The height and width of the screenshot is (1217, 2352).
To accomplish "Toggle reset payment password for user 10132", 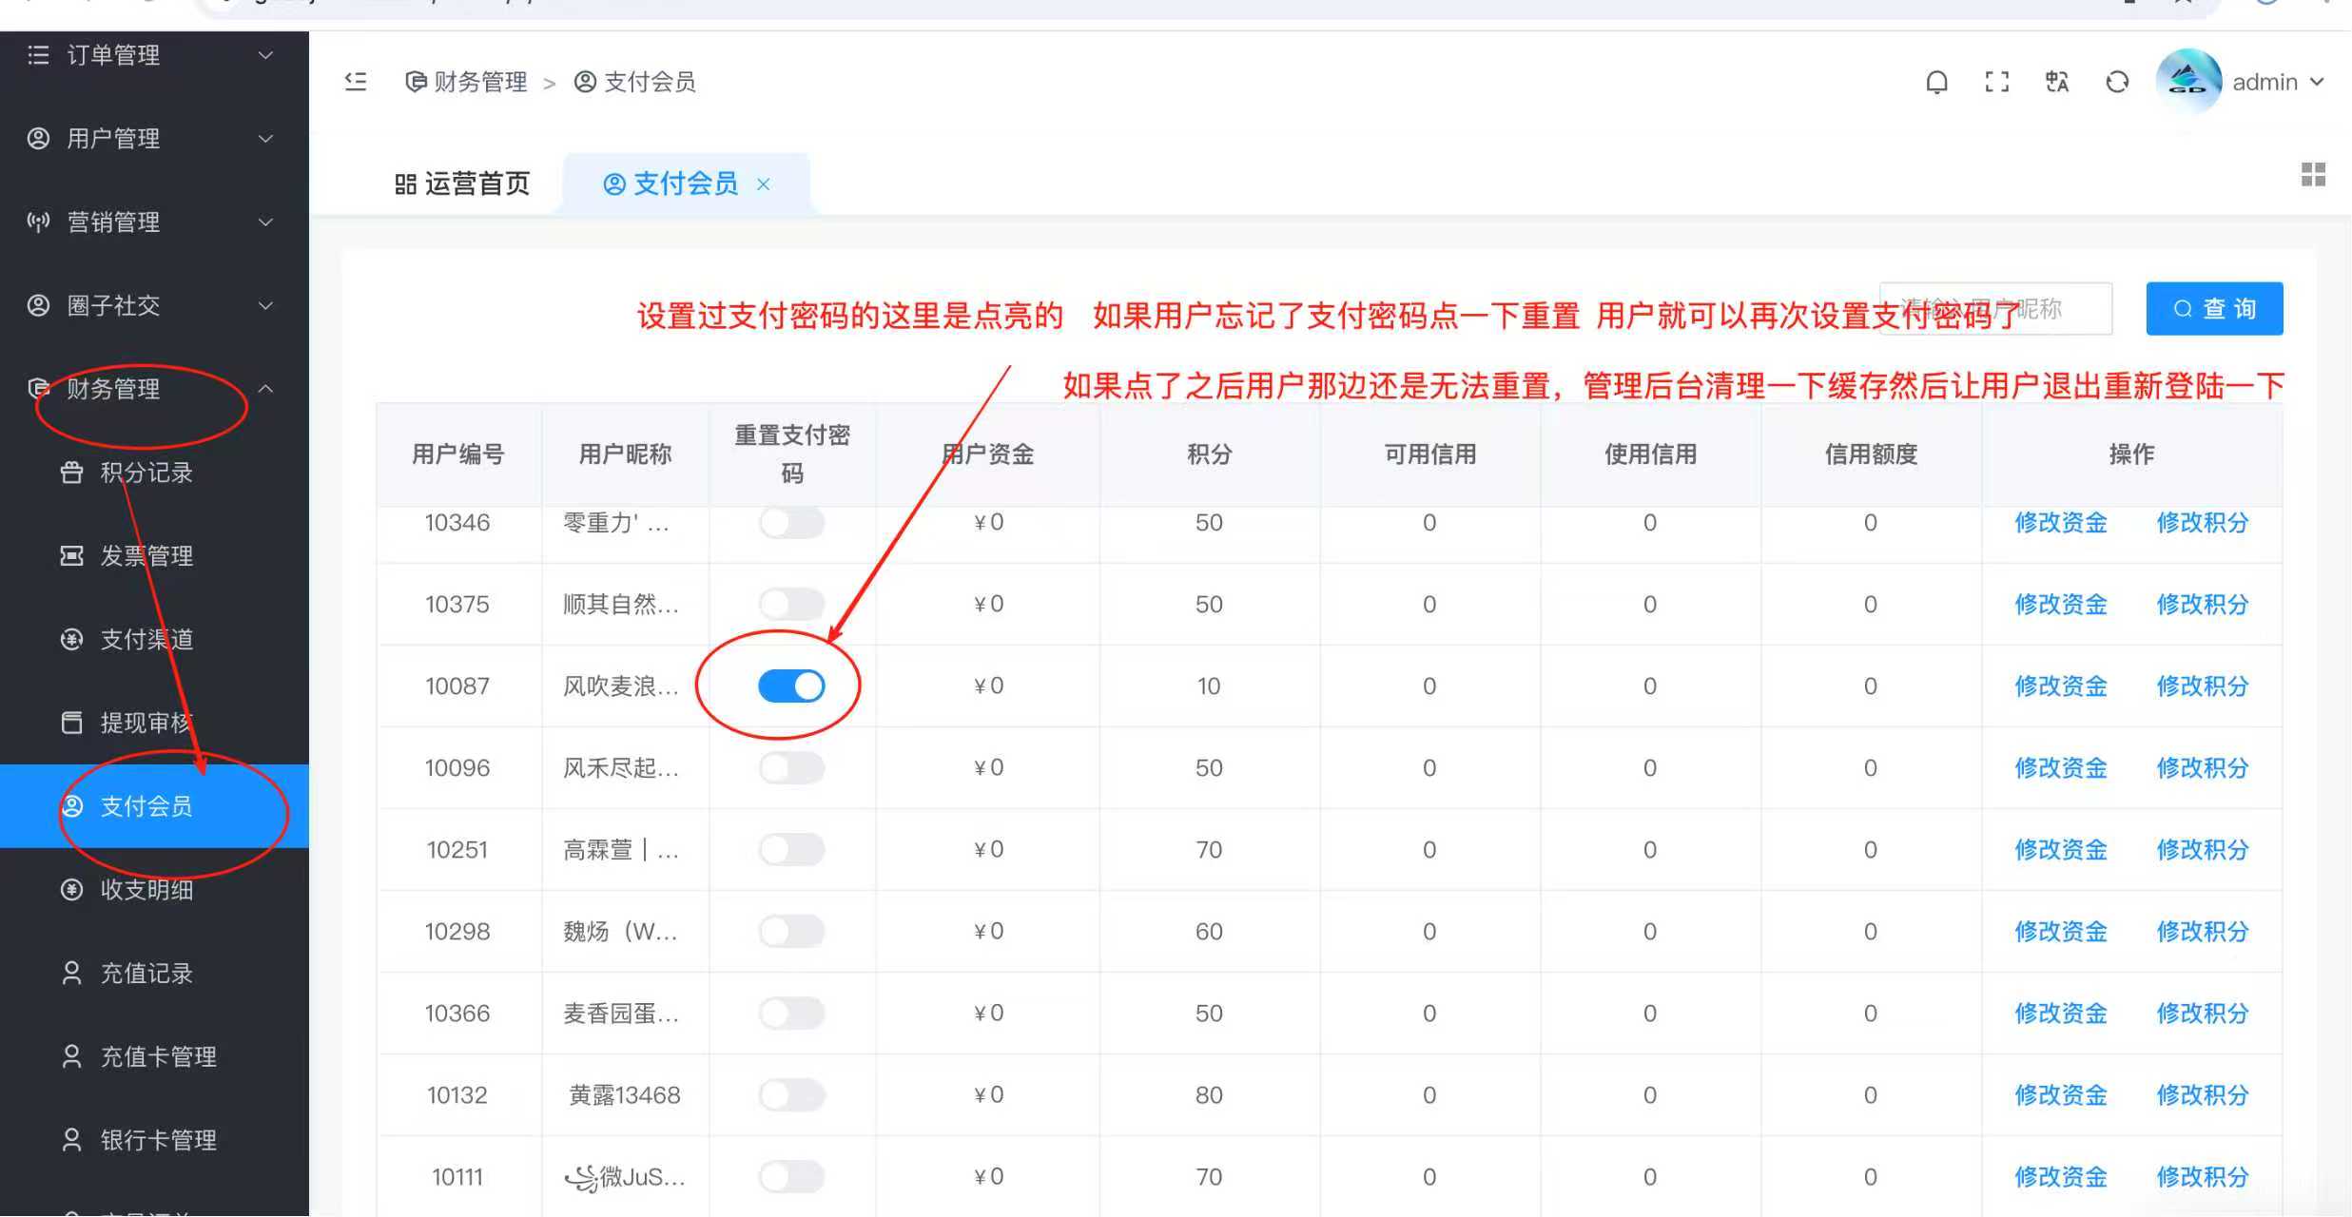I will [x=791, y=1094].
